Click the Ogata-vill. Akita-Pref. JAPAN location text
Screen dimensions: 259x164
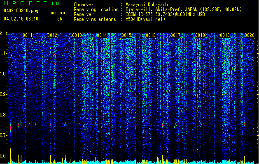pos(184,9)
